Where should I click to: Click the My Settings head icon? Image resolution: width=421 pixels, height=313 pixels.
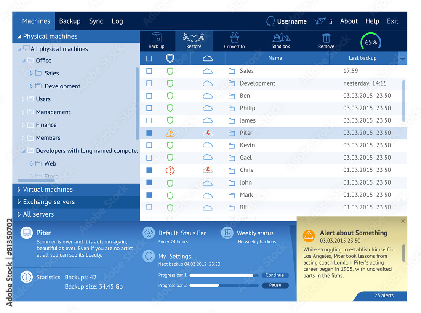click(149, 256)
